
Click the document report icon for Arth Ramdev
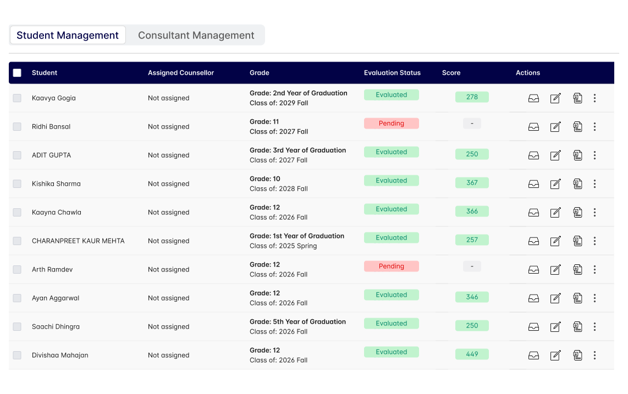pyautogui.click(x=577, y=269)
